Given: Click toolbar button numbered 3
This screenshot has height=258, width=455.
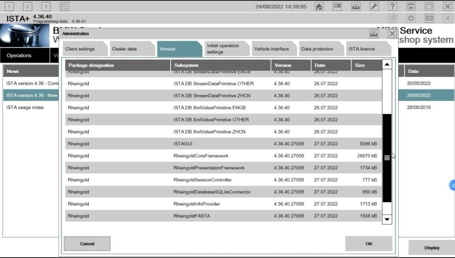Looking at the screenshot, I should [x=46, y=6].
